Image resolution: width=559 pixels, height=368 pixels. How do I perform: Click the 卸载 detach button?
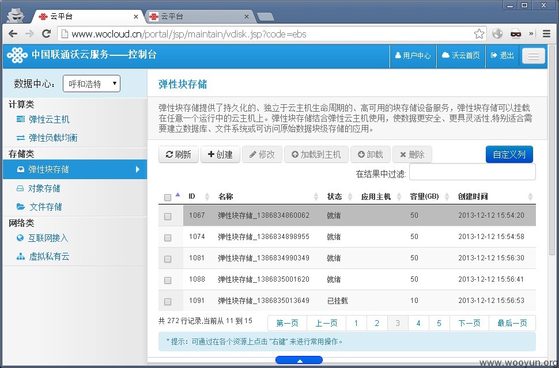371,154
